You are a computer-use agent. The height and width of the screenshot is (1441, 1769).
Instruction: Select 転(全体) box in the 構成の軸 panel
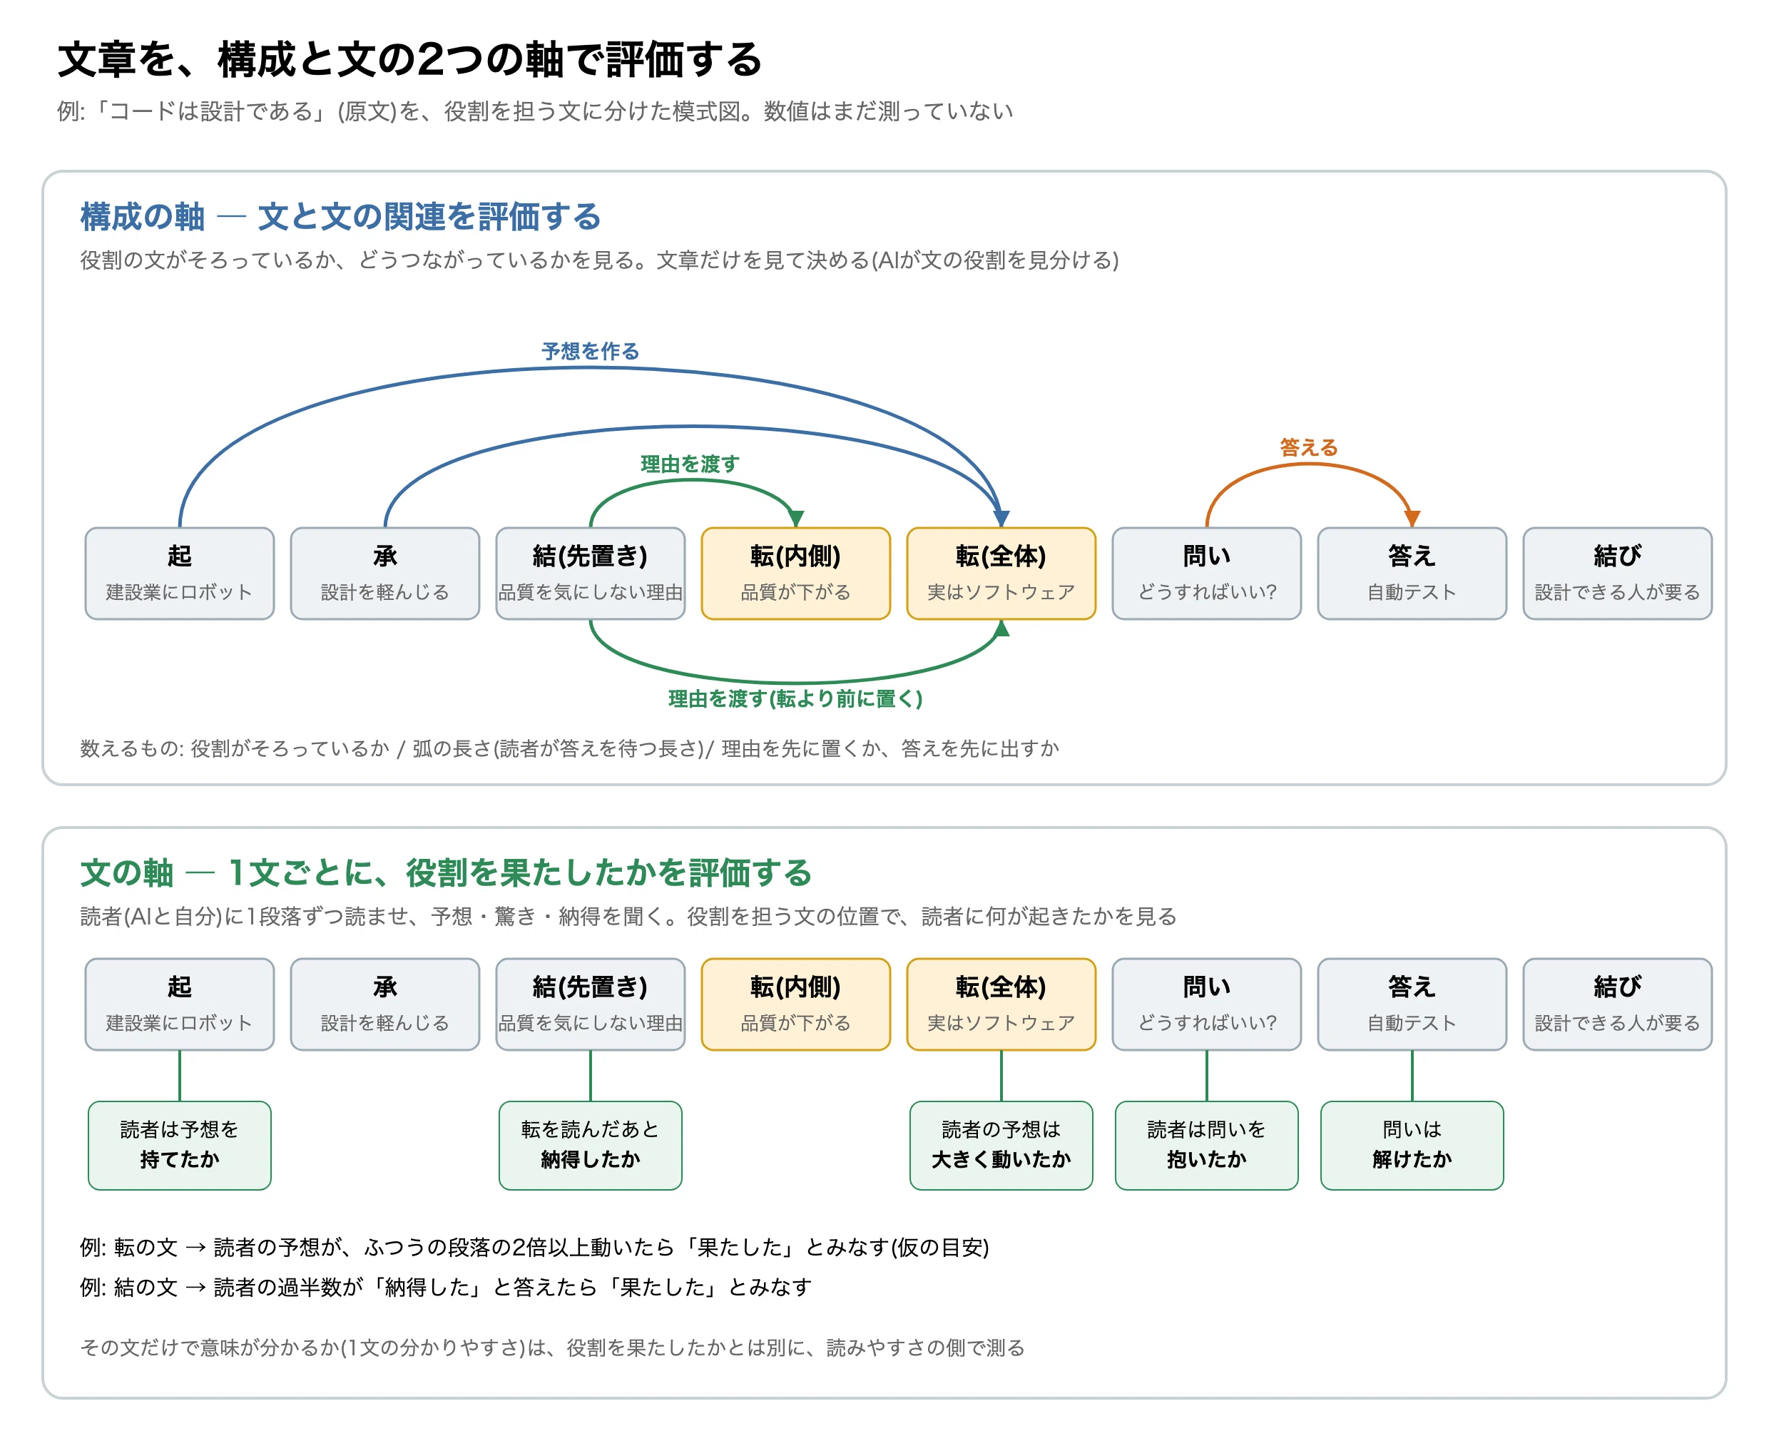tap(1001, 573)
